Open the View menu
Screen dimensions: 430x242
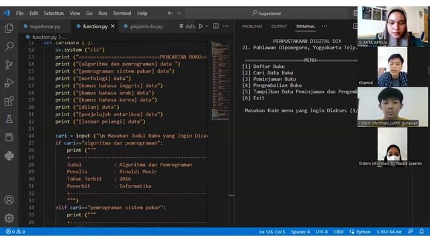point(75,13)
